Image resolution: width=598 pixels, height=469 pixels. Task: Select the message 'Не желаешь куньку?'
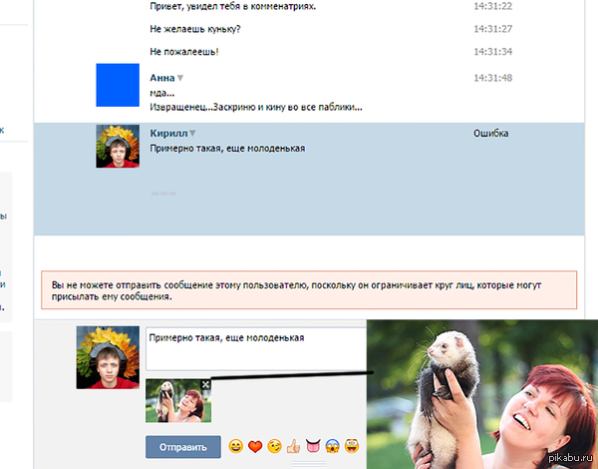pos(196,29)
